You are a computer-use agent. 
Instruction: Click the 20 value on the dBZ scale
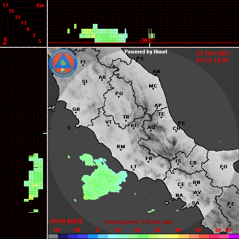137,230
